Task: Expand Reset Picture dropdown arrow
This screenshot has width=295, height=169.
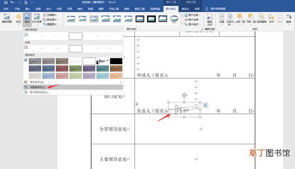Action: coord(59,24)
